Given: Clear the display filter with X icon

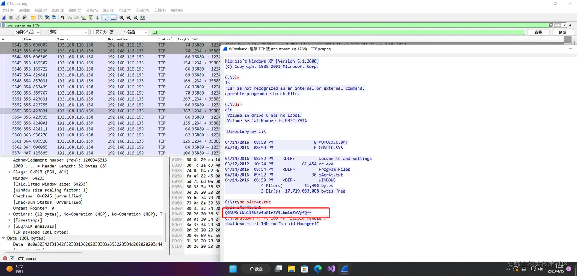Looking at the screenshot, I should (551, 25).
